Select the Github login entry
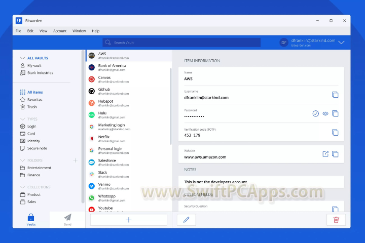Viewport: 365px width, 243px height. pos(128,91)
